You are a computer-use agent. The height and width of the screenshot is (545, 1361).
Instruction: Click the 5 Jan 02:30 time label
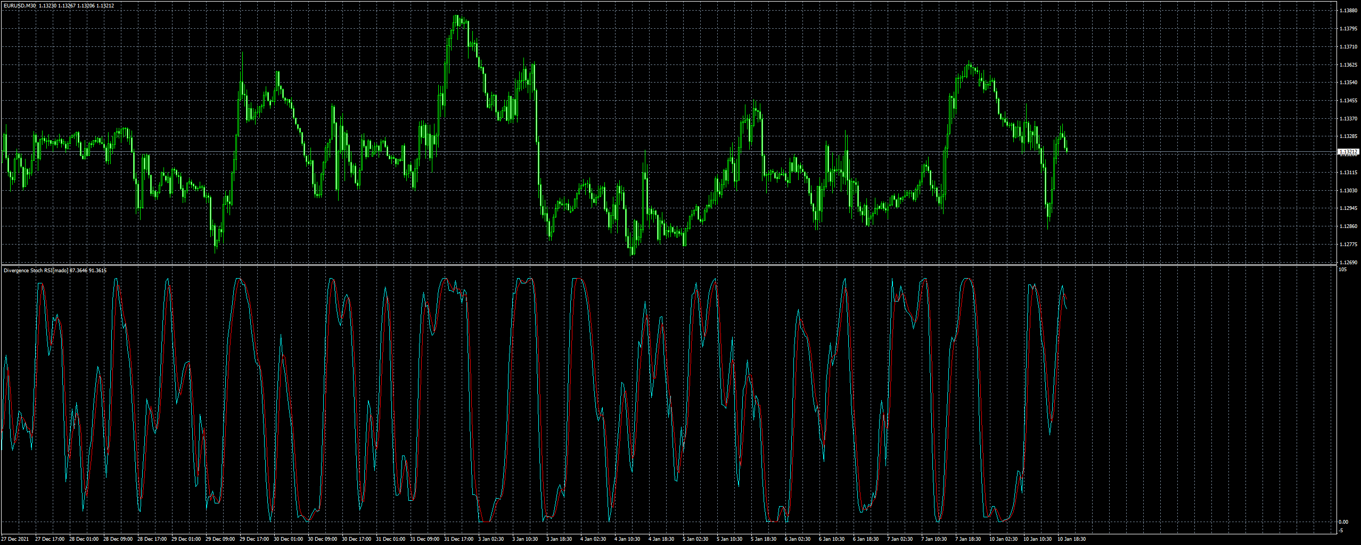[x=695, y=539]
